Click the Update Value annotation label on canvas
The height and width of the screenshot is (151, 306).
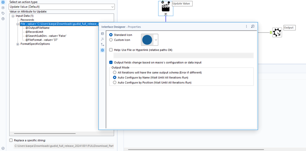click(182, 3)
